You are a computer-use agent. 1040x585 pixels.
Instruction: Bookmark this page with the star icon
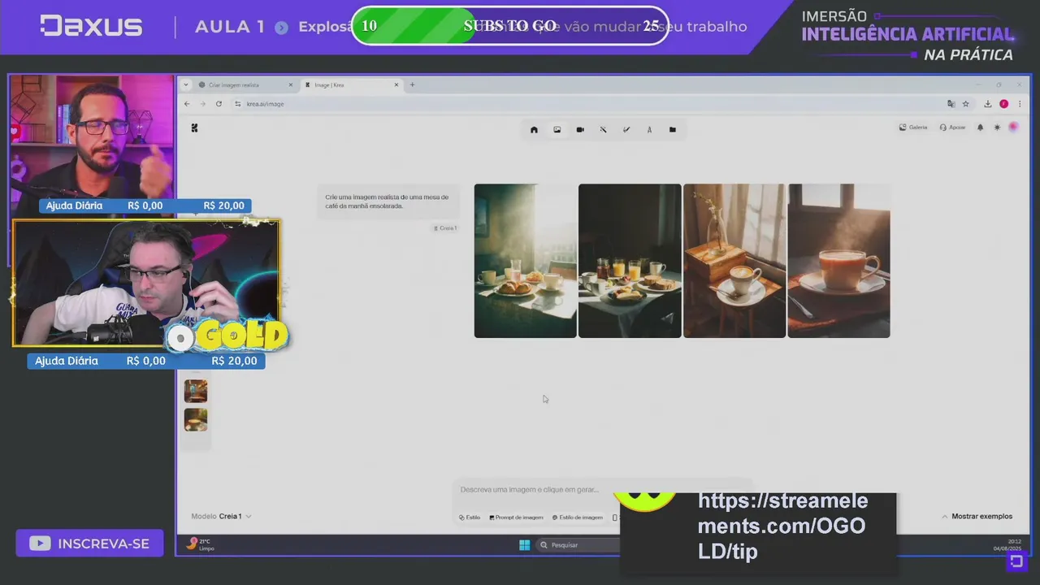(x=965, y=104)
